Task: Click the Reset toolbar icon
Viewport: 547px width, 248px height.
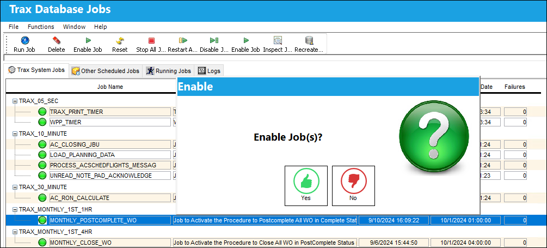Action: click(x=120, y=40)
